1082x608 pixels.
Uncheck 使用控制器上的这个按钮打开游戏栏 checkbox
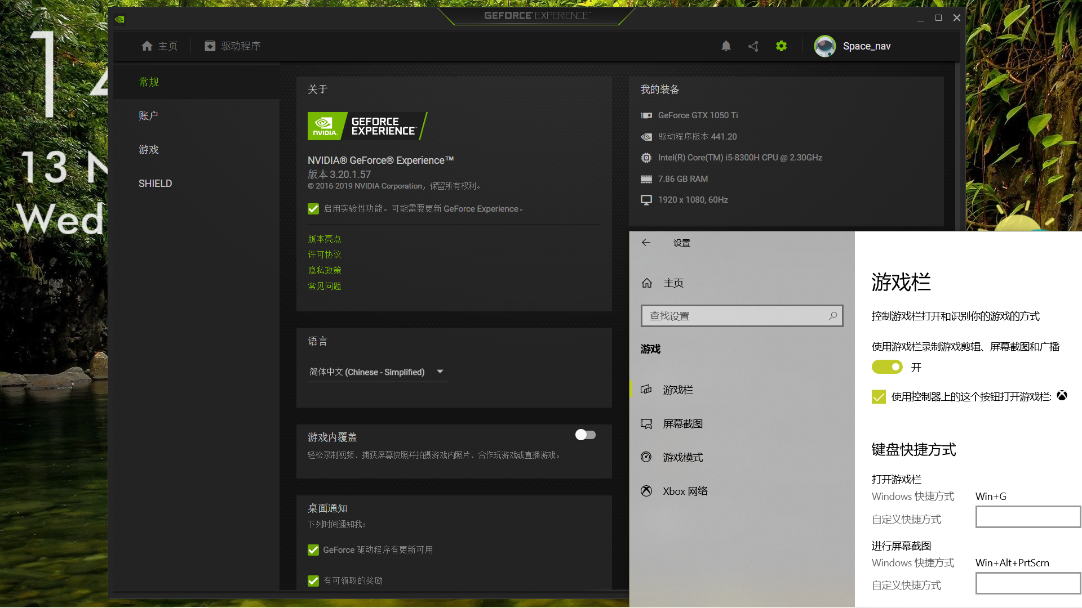click(879, 397)
